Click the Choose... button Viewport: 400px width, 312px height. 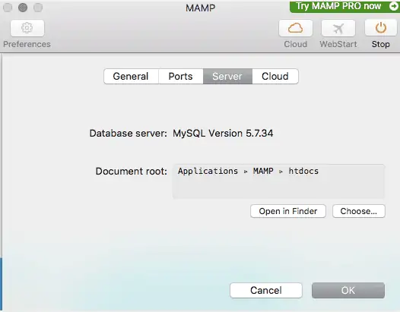359,211
